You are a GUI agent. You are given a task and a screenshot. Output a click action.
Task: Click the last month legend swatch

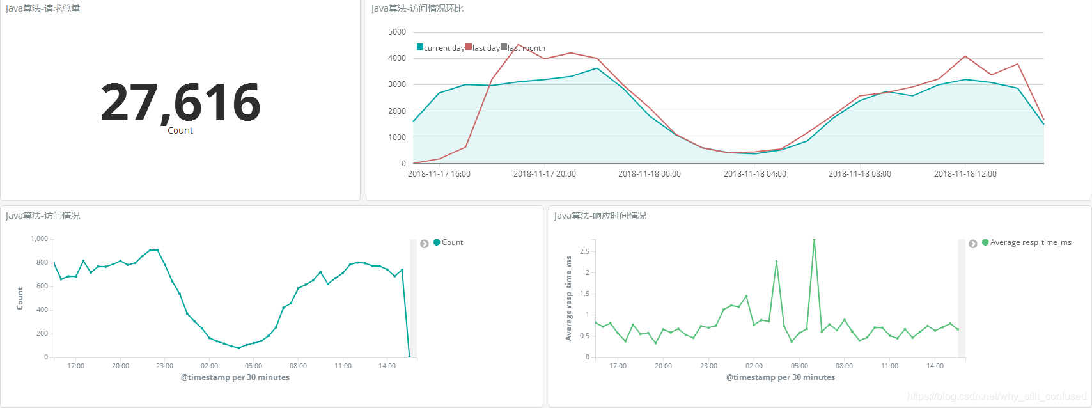(504, 47)
